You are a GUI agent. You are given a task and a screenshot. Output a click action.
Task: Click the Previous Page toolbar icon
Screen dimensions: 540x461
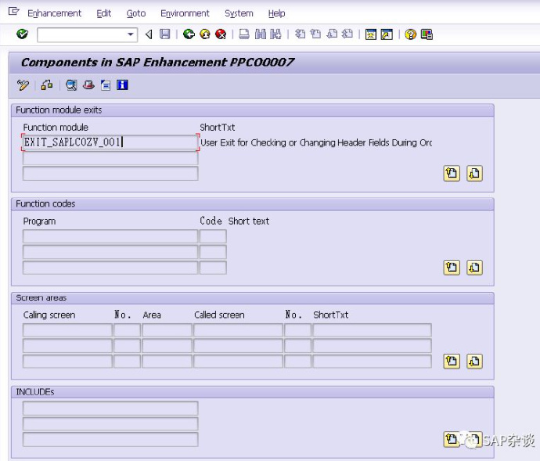315,34
